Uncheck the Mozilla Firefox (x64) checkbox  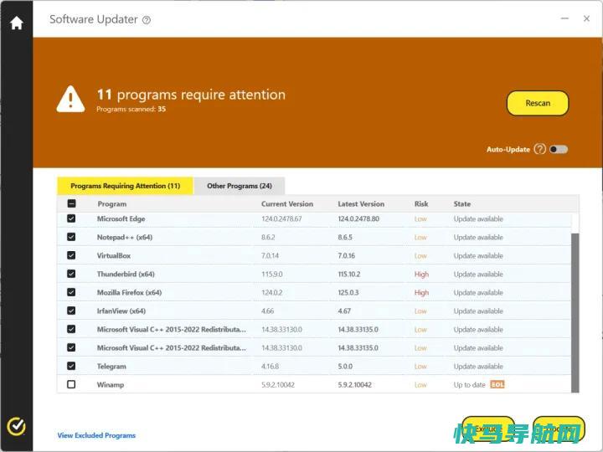(x=71, y=292)
